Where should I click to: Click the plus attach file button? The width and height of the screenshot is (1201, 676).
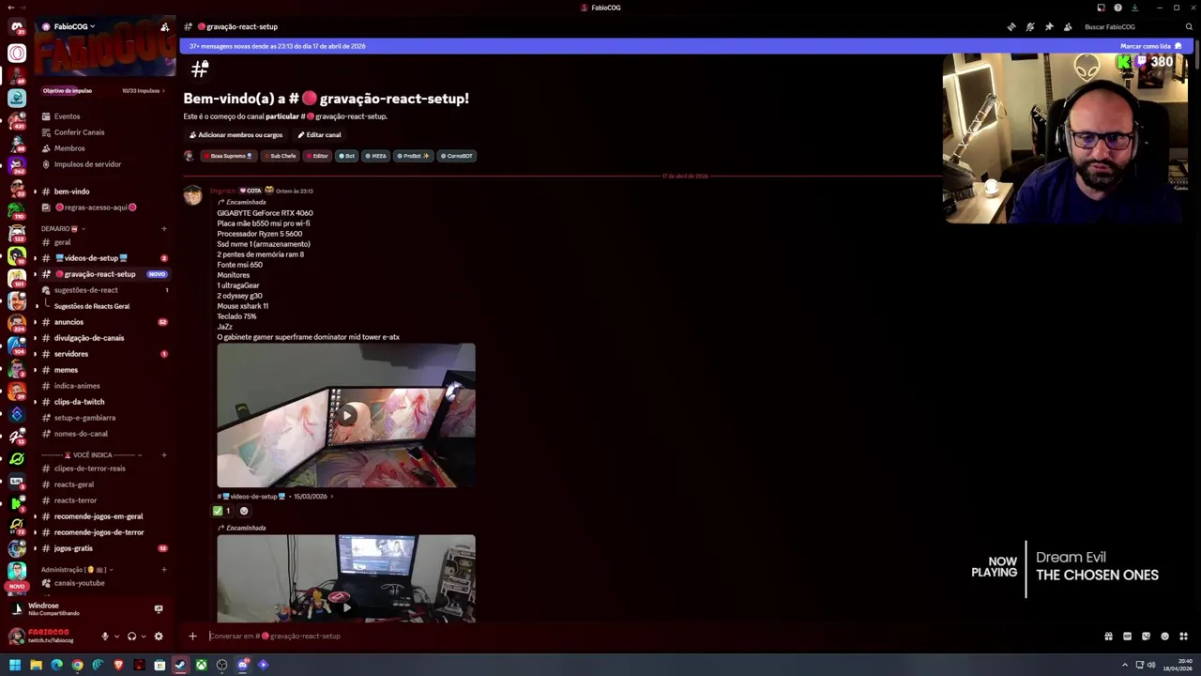(x=192, y=636)
